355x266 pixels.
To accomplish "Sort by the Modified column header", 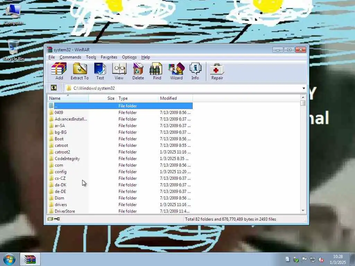I will (175, 98).
